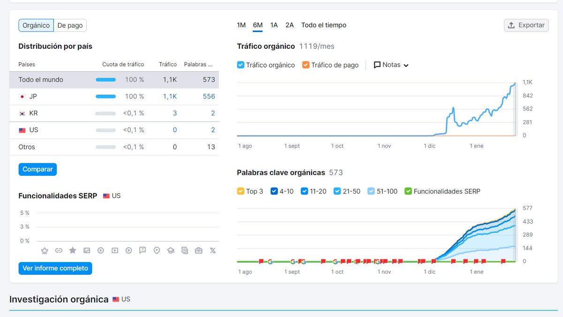Click the question bubble SERP feature icon
Image resolution: width=563 pixels, height=317 pixels.
[x=143, y=250]
